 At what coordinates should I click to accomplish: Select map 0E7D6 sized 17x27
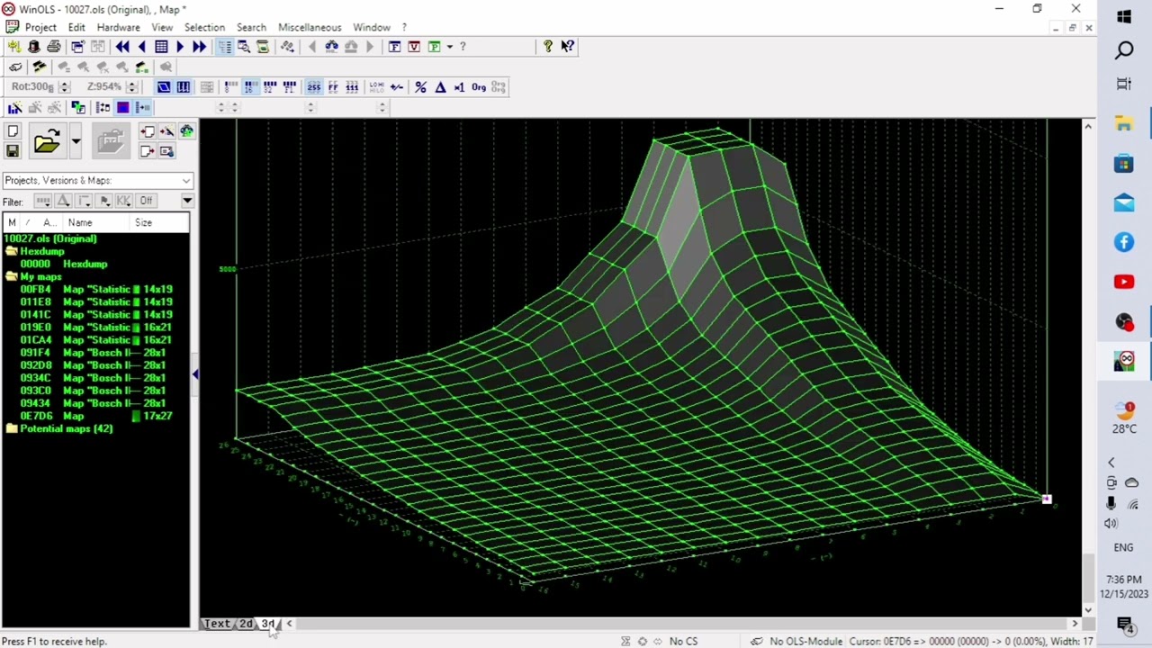coord(96,417)
